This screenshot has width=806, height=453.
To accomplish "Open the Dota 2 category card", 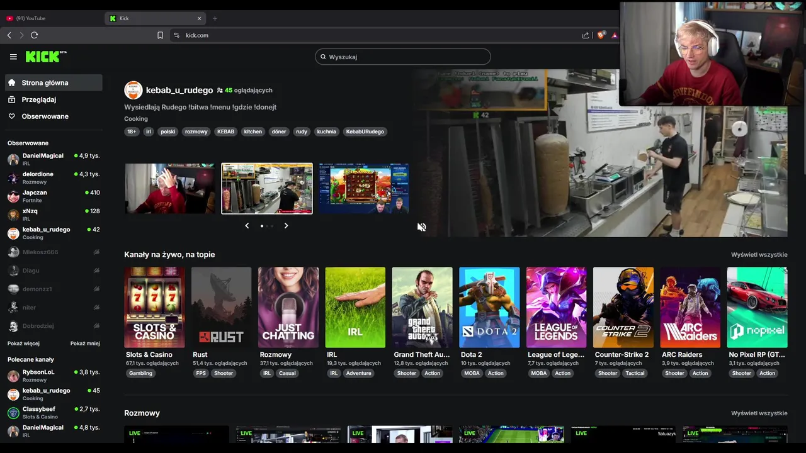I will click(489, 308).
